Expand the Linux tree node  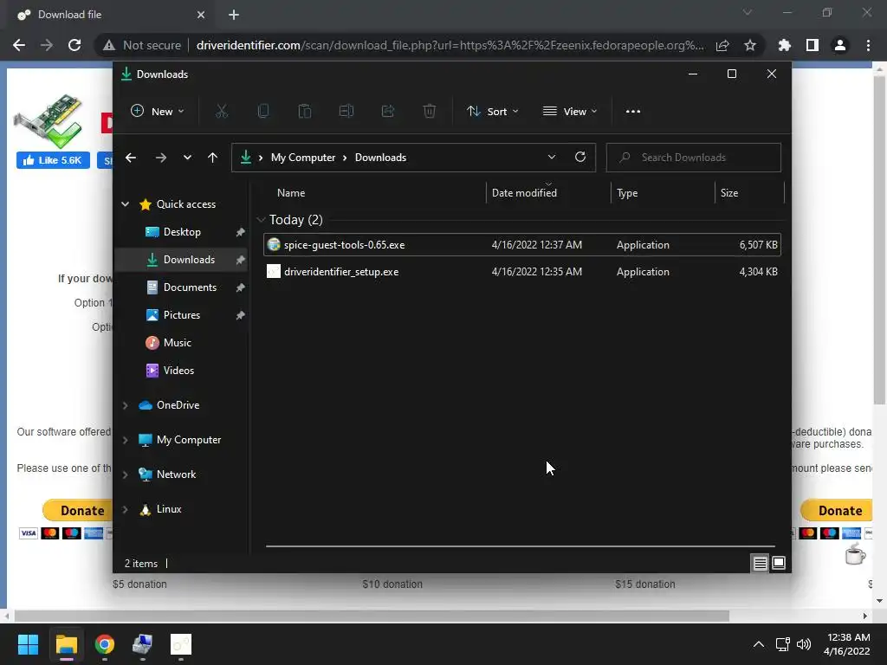tap(125, 509)
